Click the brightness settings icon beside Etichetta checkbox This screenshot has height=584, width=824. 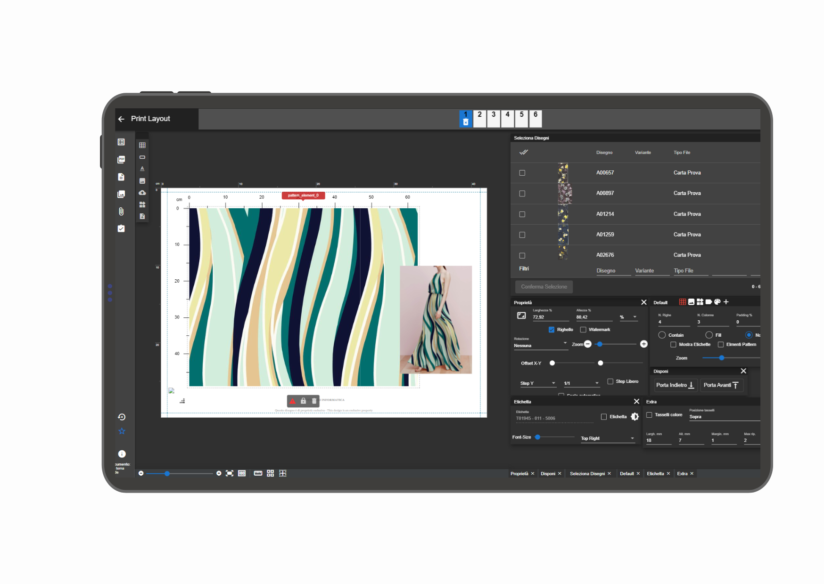click(x=635, y=416)
